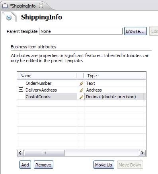The image size is (158, 174).
Task: Click the clipboard icon on ShippingInfo tab
Action: pos(5,6)
